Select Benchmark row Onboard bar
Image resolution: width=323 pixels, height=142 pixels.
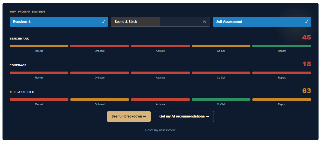[x=100, y=46]
